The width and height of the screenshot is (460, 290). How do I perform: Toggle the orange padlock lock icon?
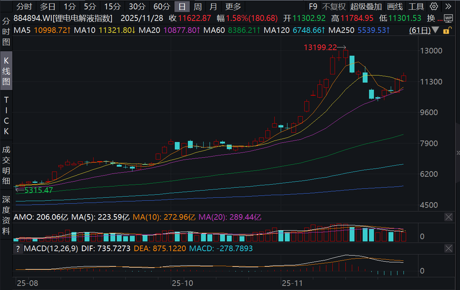click(446, 31)
